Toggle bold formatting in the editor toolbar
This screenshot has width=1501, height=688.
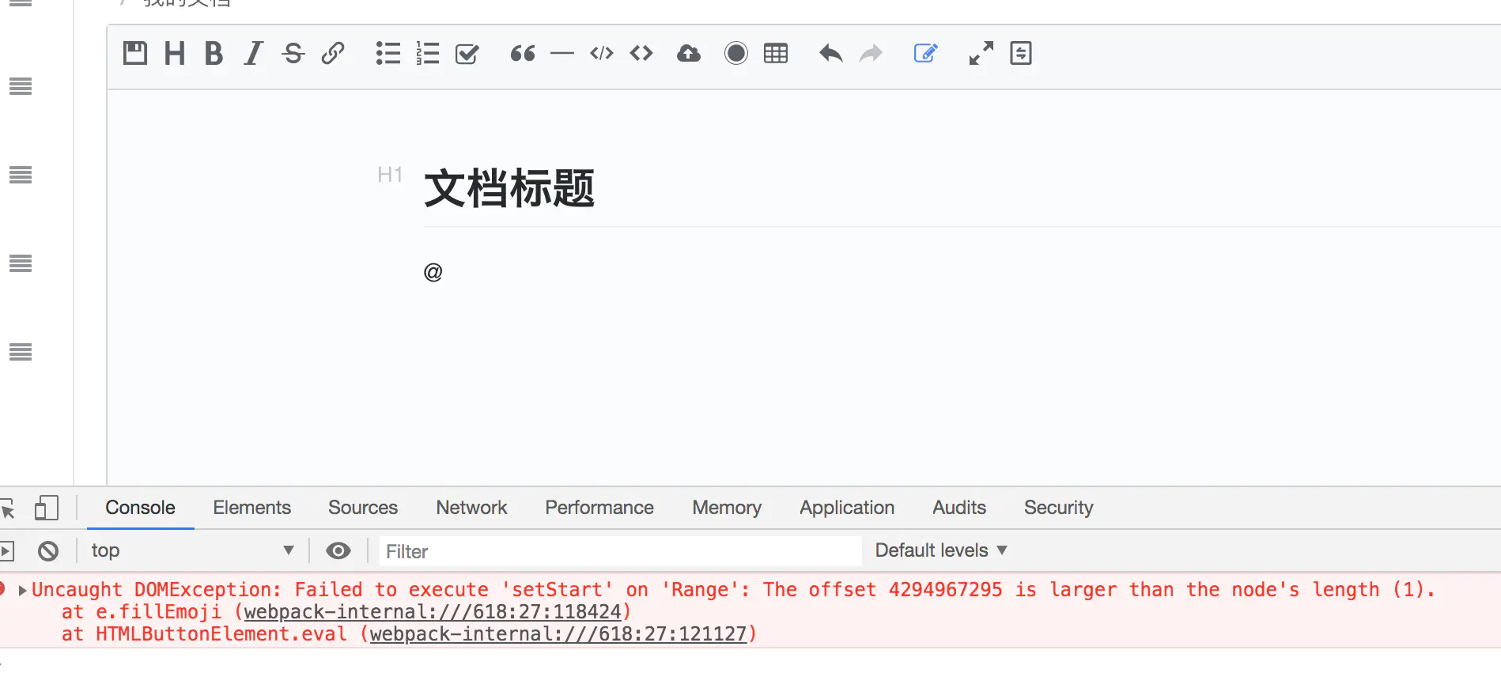point(213,53)
